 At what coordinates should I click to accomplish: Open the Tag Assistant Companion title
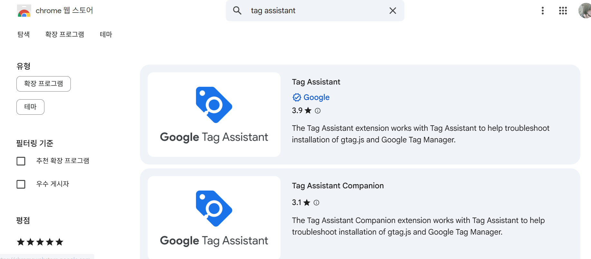pyautogui.click(x=338, y=186)
